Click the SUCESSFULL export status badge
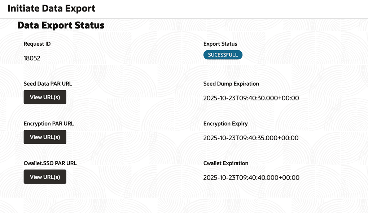Image resolution: width=368 pixels, height=213 pixels. (x=223, y=55)
